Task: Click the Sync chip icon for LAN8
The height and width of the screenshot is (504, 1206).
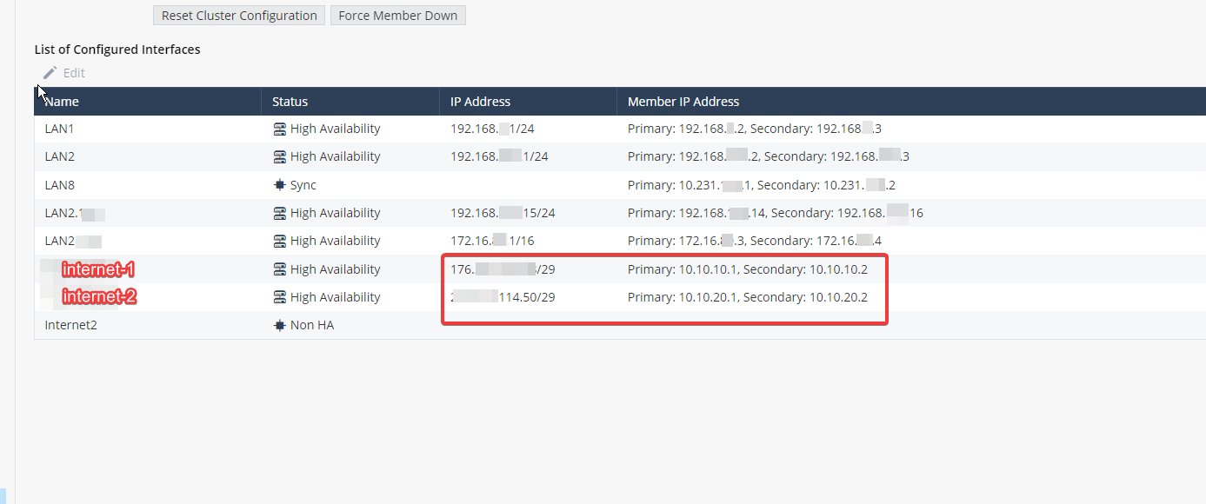Action: click(279, 185)
